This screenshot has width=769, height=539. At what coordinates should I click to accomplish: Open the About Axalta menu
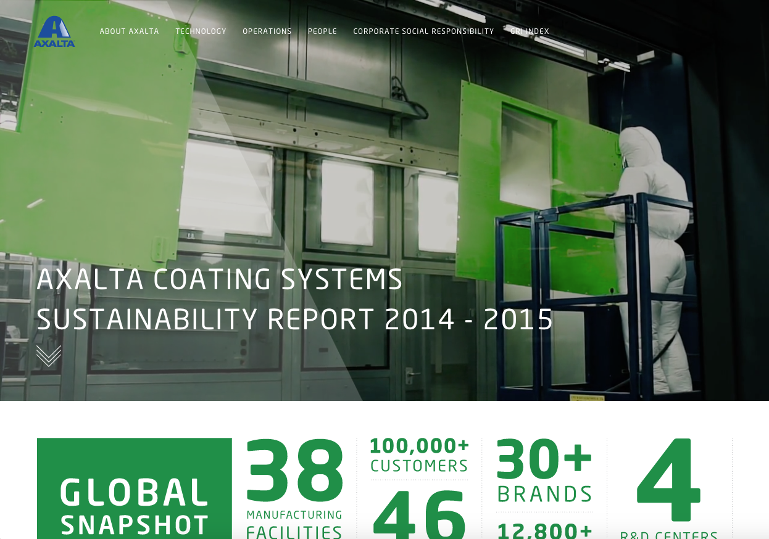[130, 31]
